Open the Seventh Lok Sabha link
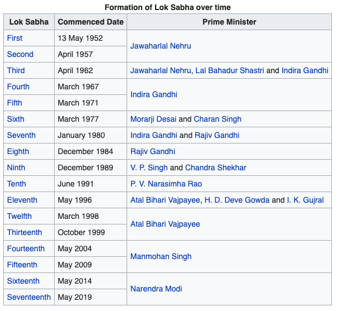 tap(21, 135)
